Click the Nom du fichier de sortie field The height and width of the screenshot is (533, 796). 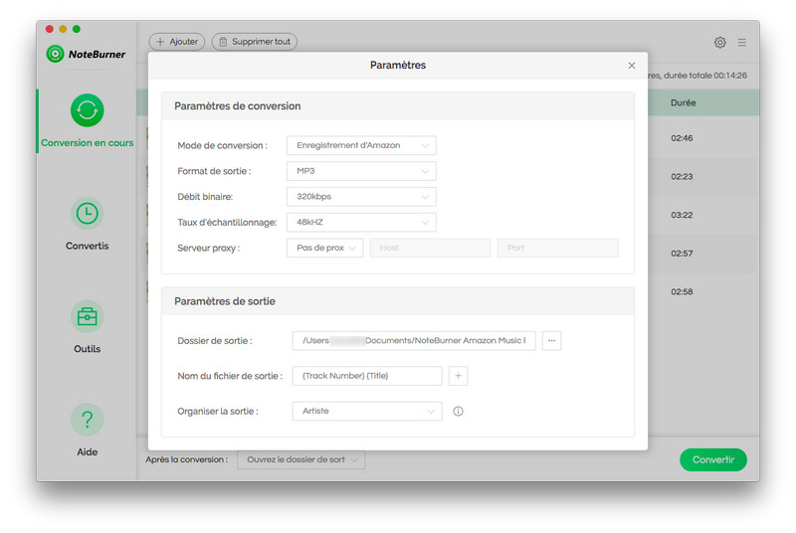[367, 376]
